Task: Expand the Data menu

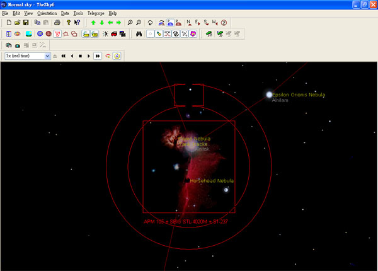Action: click(65, 13)
